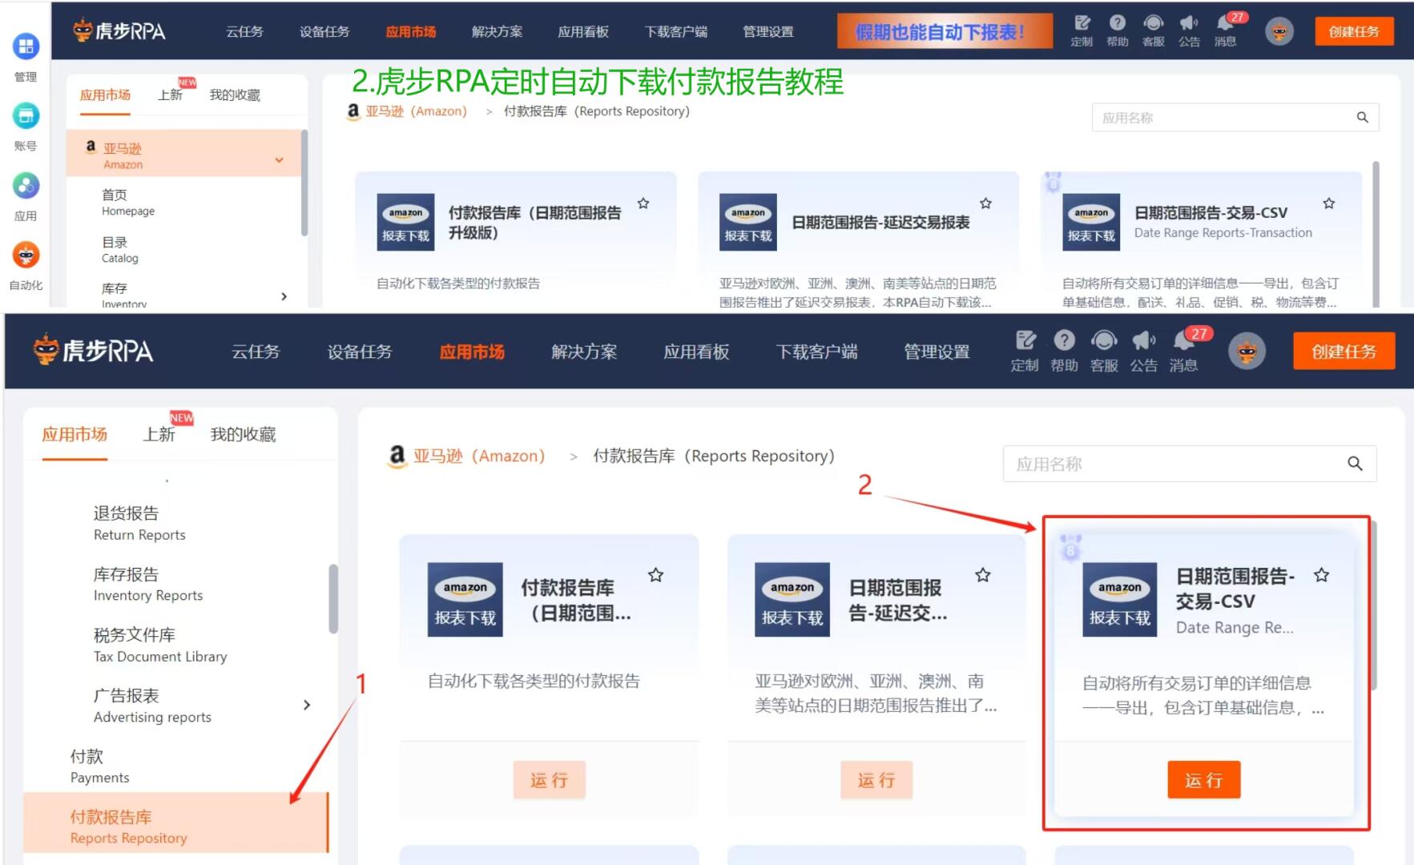
Task: Open 目录 Catalog in upper screenshot tree
Action: [120, 249]
